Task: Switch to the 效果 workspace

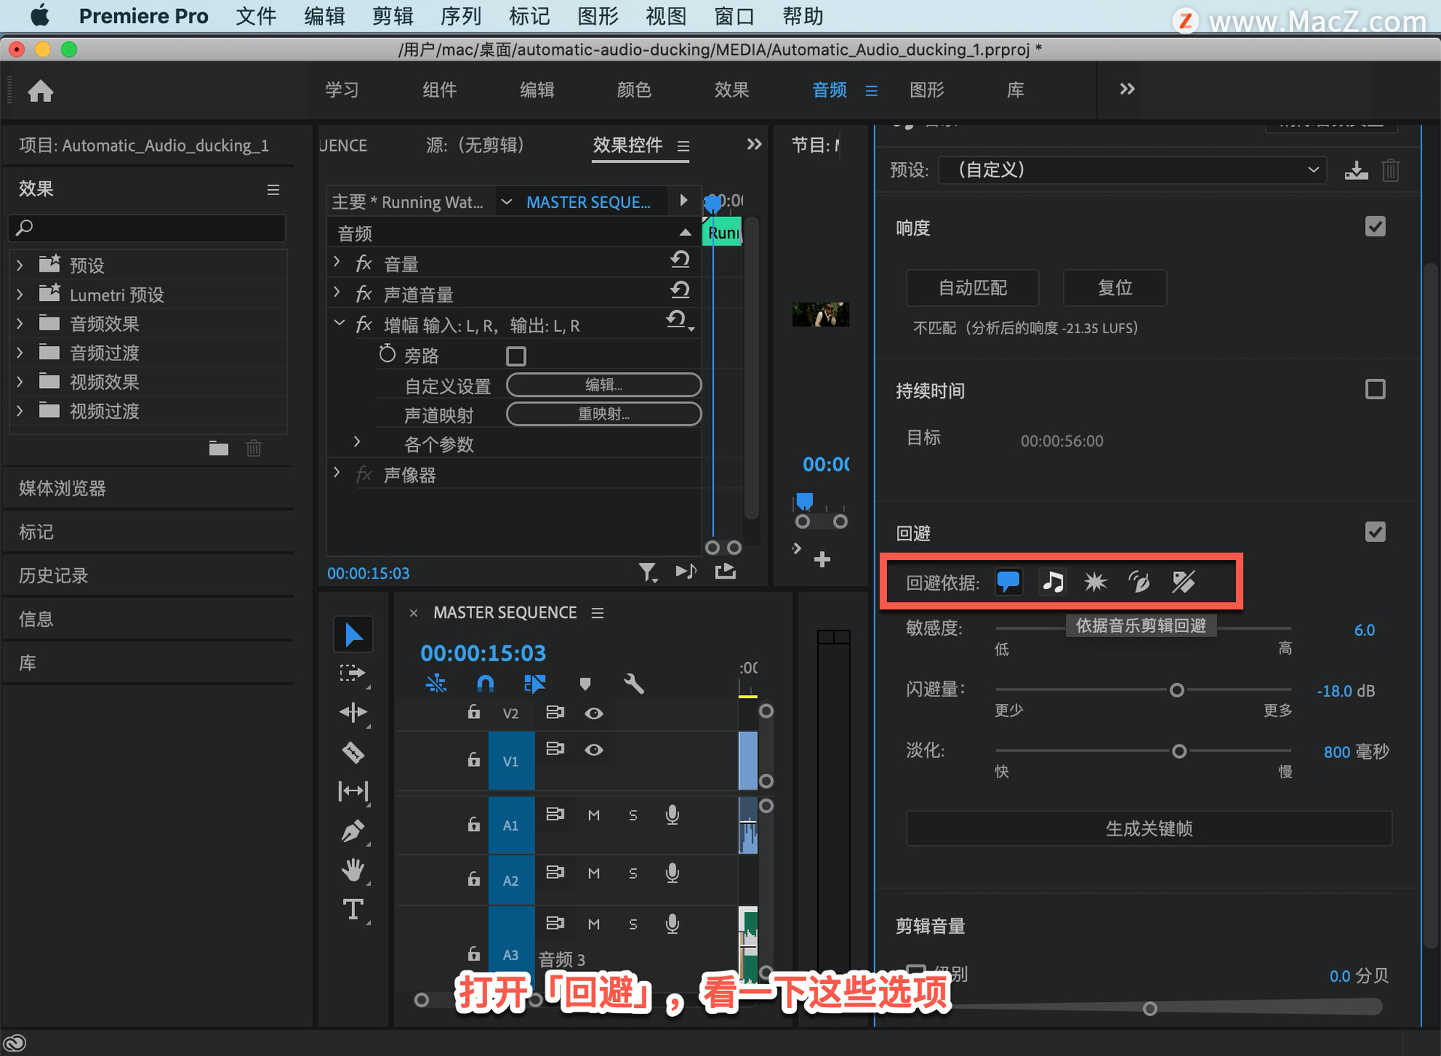Action: coord(732,90)
